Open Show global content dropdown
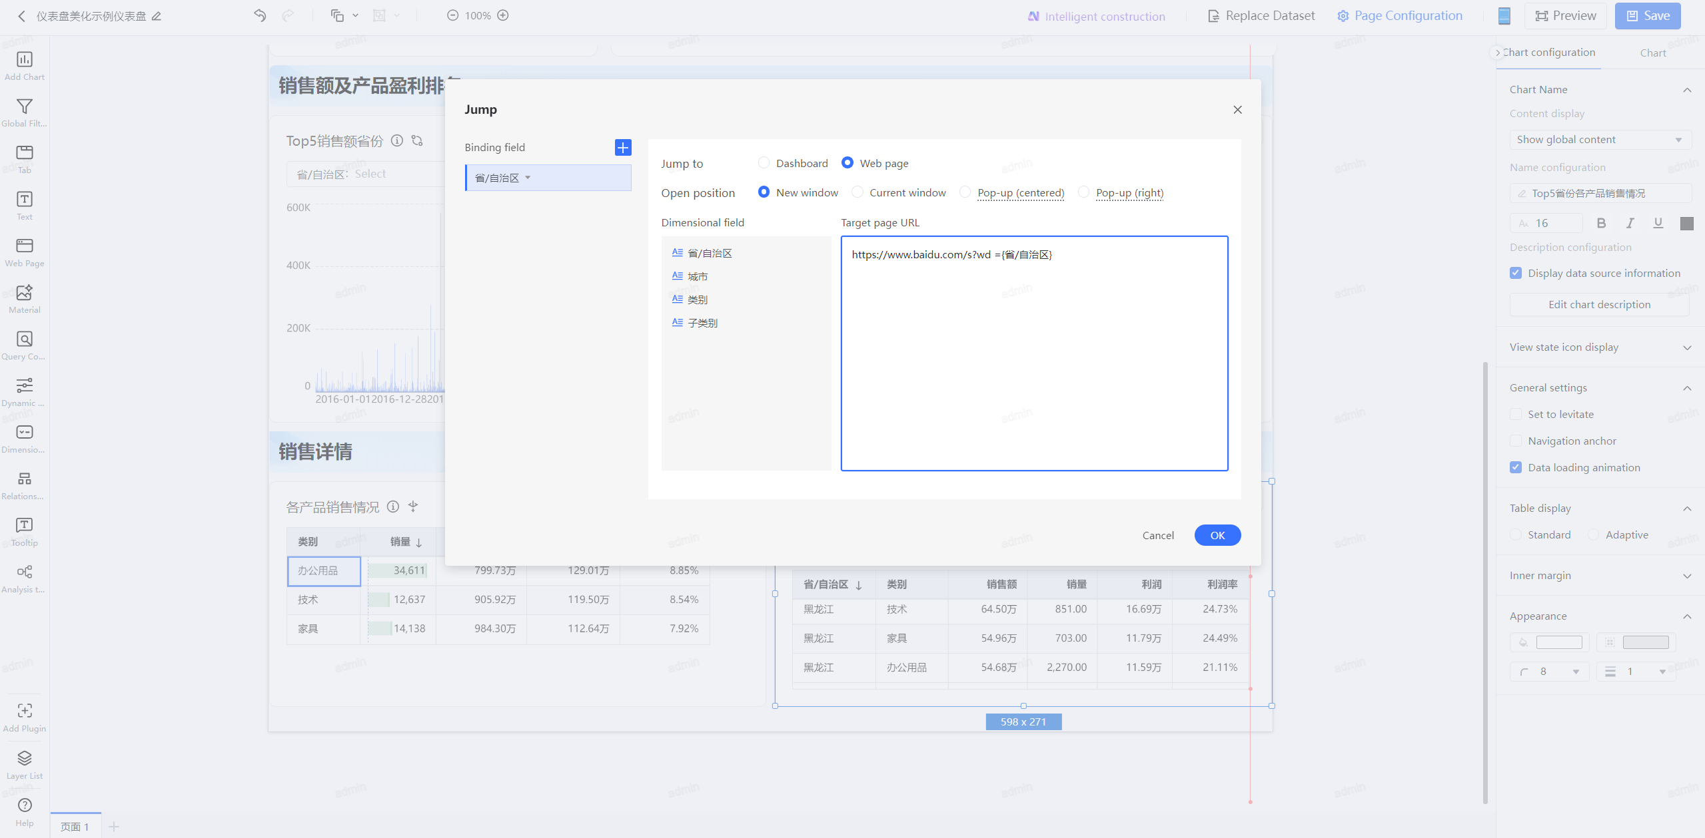Screen dimensions: 1705x838 1600,139
